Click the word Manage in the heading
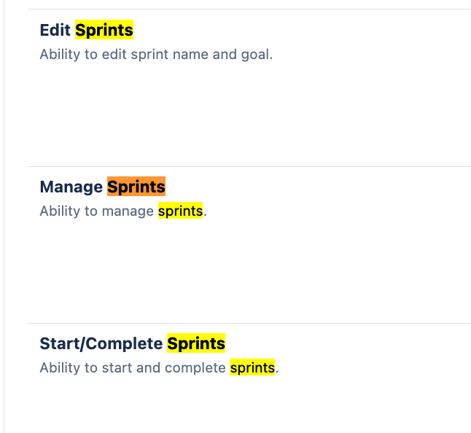The height and width of the screenshot is (433, 471). [x=71, y=187]
